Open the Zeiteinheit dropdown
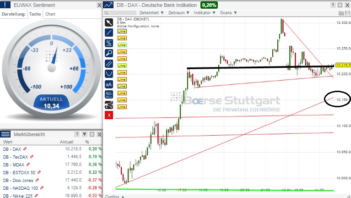Image resolution: width=351 pixels, height=198 pixels. [151, 13]
